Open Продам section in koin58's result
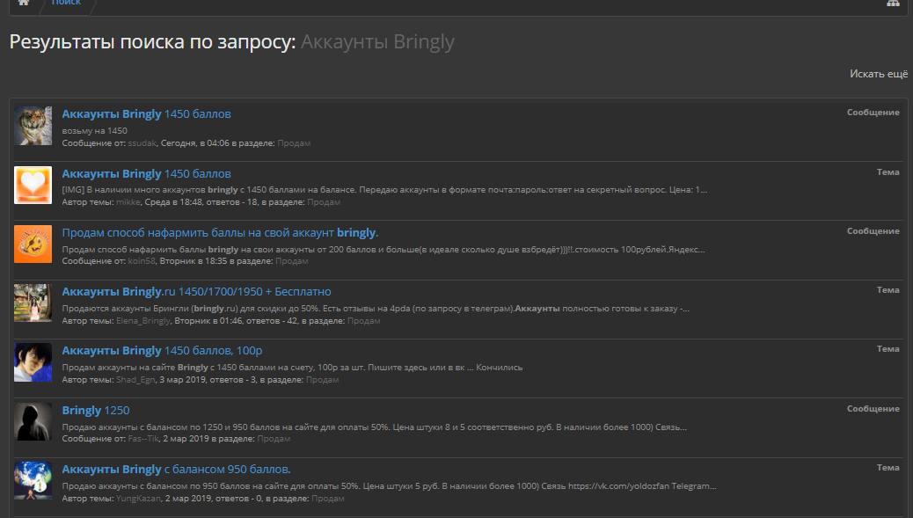913x518 pixels. (292, 261)
